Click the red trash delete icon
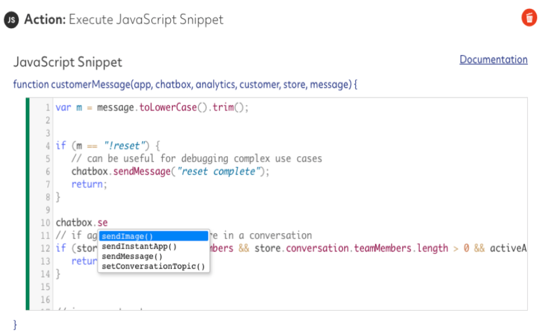This screenshot has height=336, width=543. point(529,18)
